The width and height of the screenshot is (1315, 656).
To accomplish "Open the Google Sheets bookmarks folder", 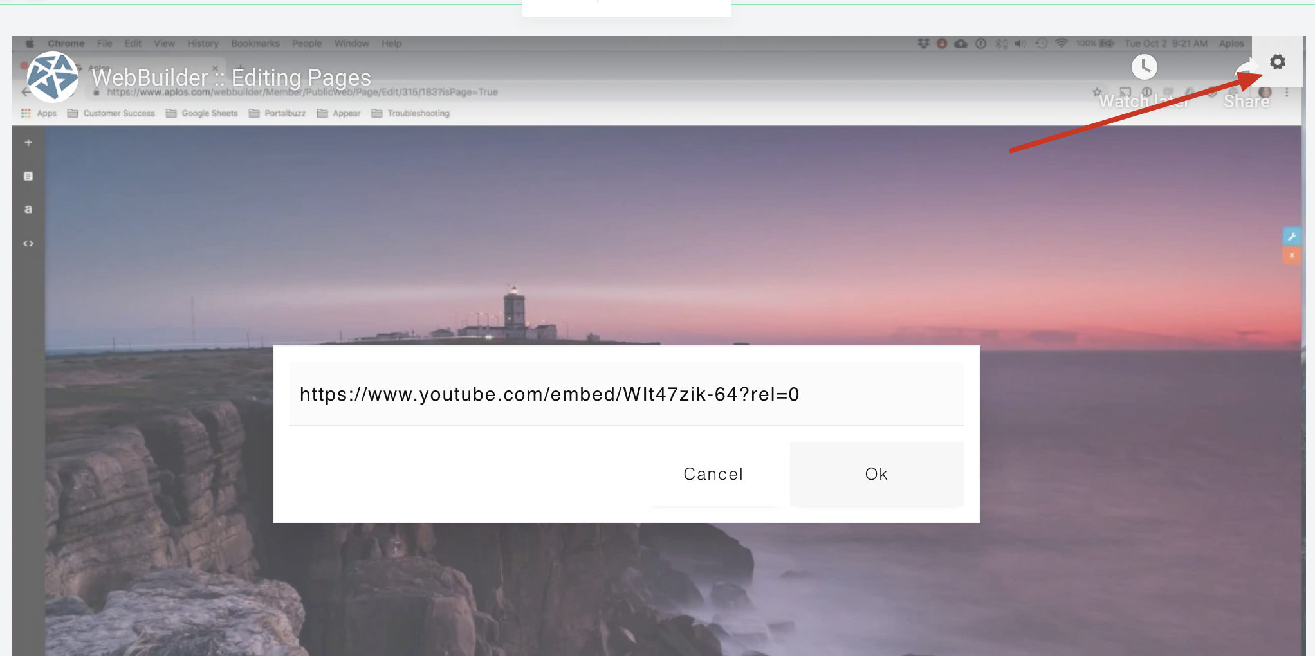I will 201,113.
